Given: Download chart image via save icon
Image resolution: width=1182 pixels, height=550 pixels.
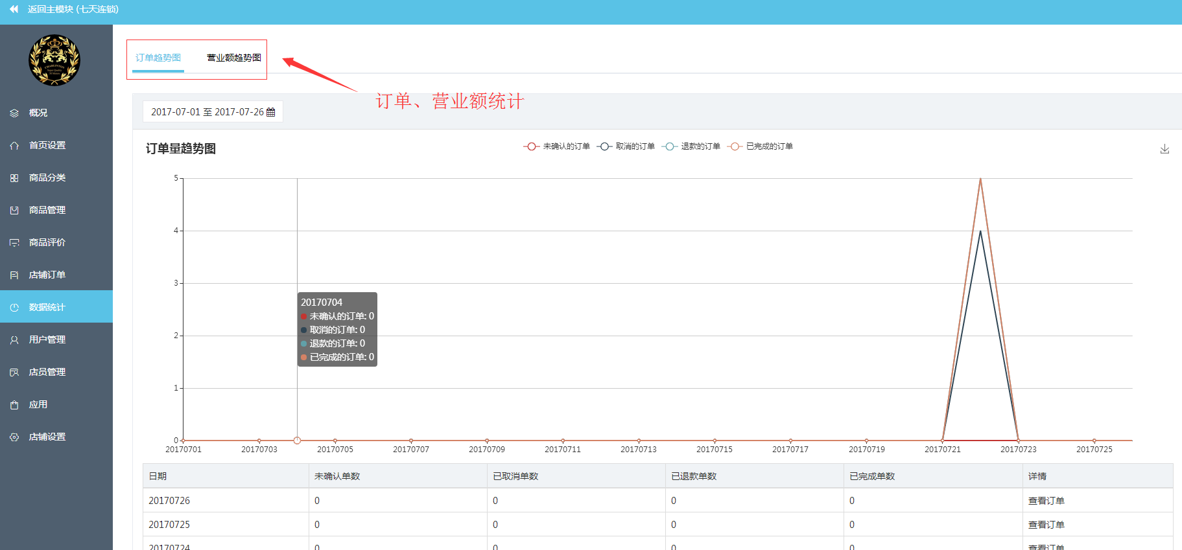Looking at the screenshot, I should tap(1164, 149).
